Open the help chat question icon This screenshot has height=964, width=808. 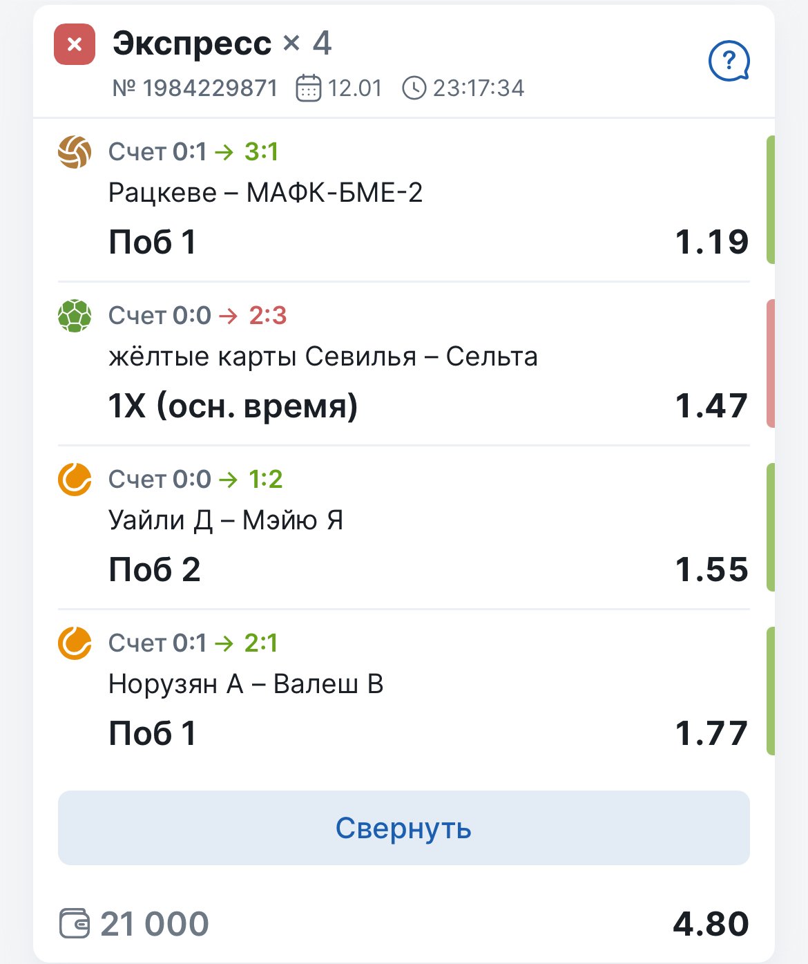(729, 62)
